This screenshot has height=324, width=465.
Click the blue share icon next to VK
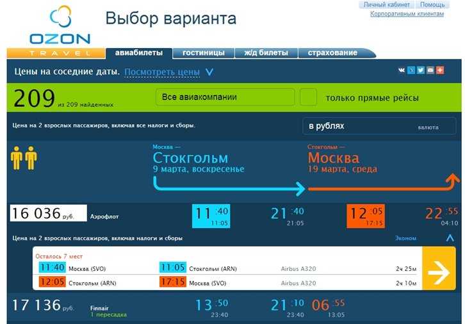point(411,70)
